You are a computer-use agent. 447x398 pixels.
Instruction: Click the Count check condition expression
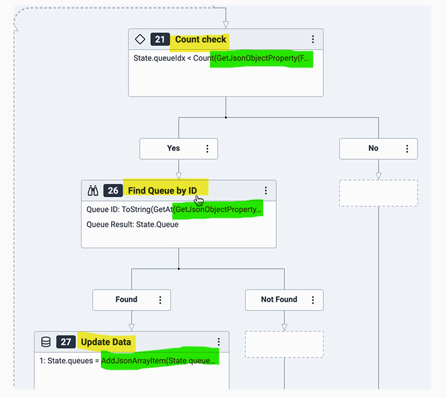[x=224, y=59]
